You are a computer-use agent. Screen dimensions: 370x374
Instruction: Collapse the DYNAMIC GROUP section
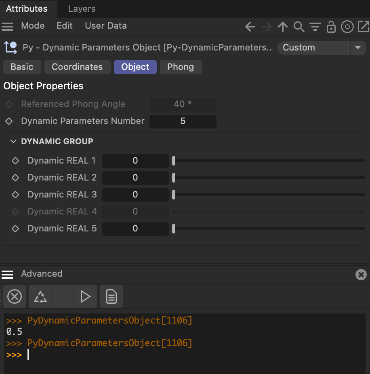[13, 141]
